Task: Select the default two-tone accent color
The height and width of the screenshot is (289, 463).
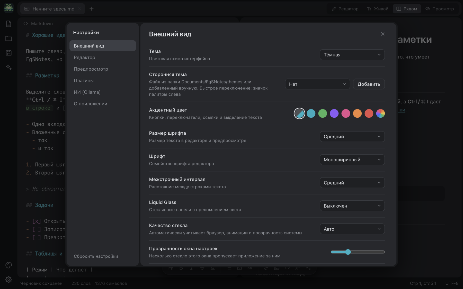Action: click(x=299, y=113)
